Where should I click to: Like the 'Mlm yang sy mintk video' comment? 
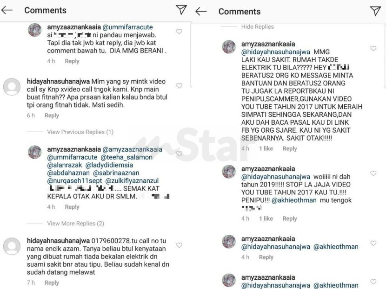(179, 86)
